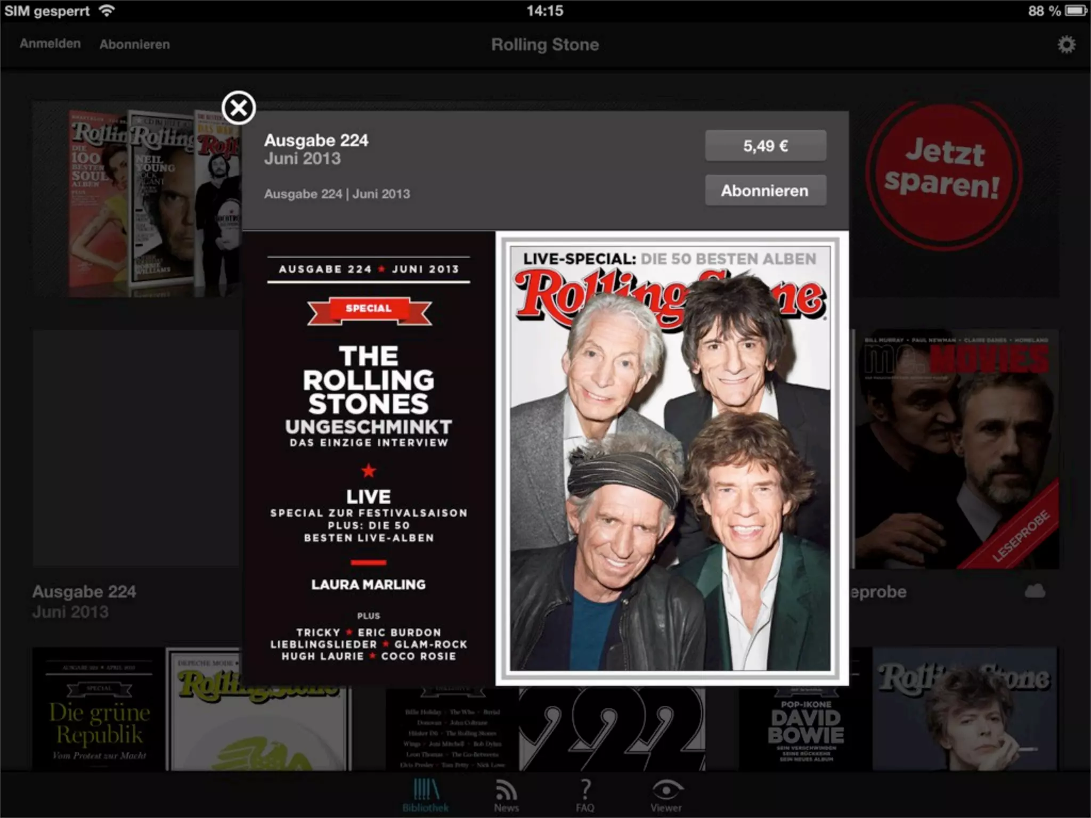Viewport: 1091px width, 818px height.
Task: Tap the Wi-Fi status icon
Action: point(107,11)
